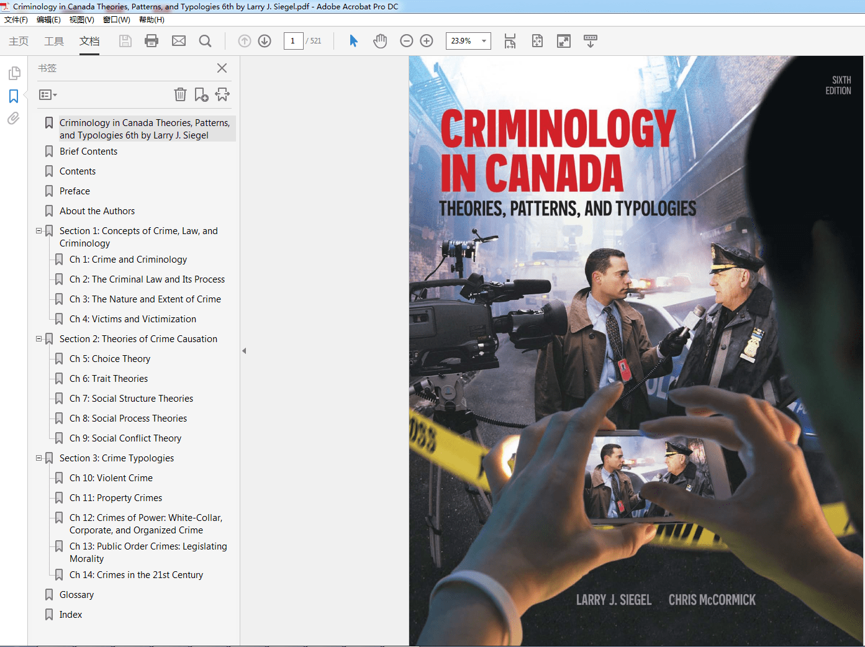Viewport: 865px width, 647px height.
Task: Go to the next page with the down arrow
Action: coord(264,40)
